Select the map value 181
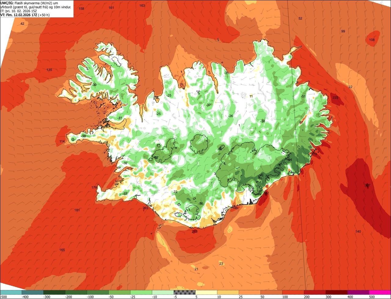This screenshot has width=391, height=299. click(77, 210)
